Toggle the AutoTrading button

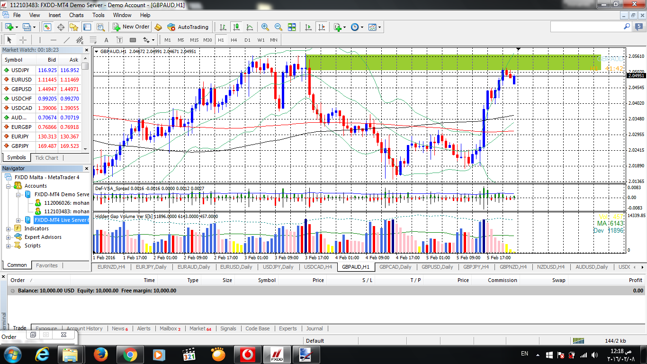coord(188,27)
